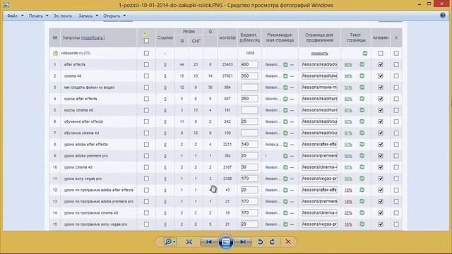
Task: Click budget field with 140 in row 8
Action: tap(249, 144)
